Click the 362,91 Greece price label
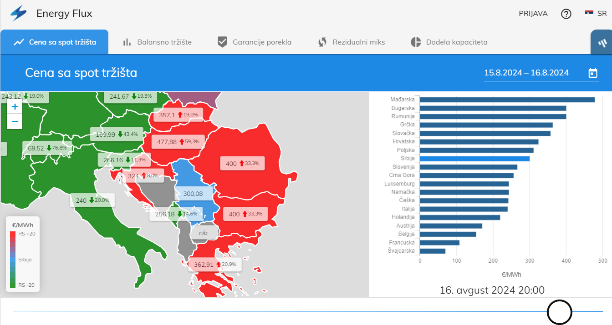 [214, 265]
